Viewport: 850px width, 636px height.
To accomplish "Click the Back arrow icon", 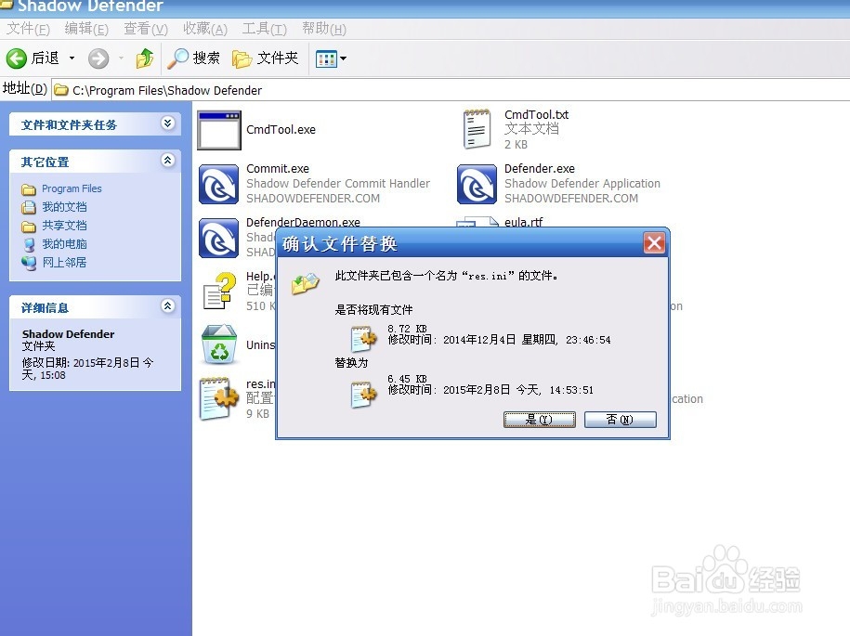I will point(17,58).
